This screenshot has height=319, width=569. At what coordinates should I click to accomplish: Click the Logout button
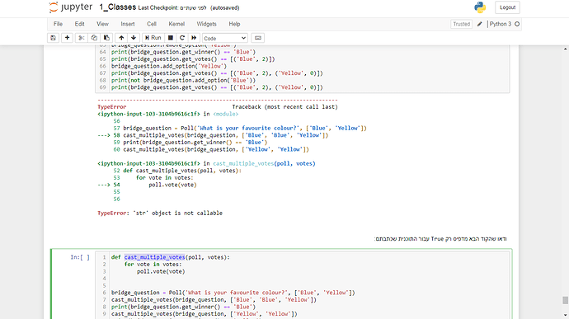pos(507,7)
